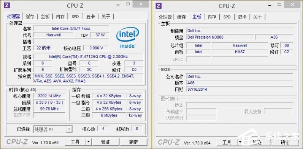This screenshot has height=149, width=303.
Task: Click 工具 button in right CPU-Z window
Action: 227,142
